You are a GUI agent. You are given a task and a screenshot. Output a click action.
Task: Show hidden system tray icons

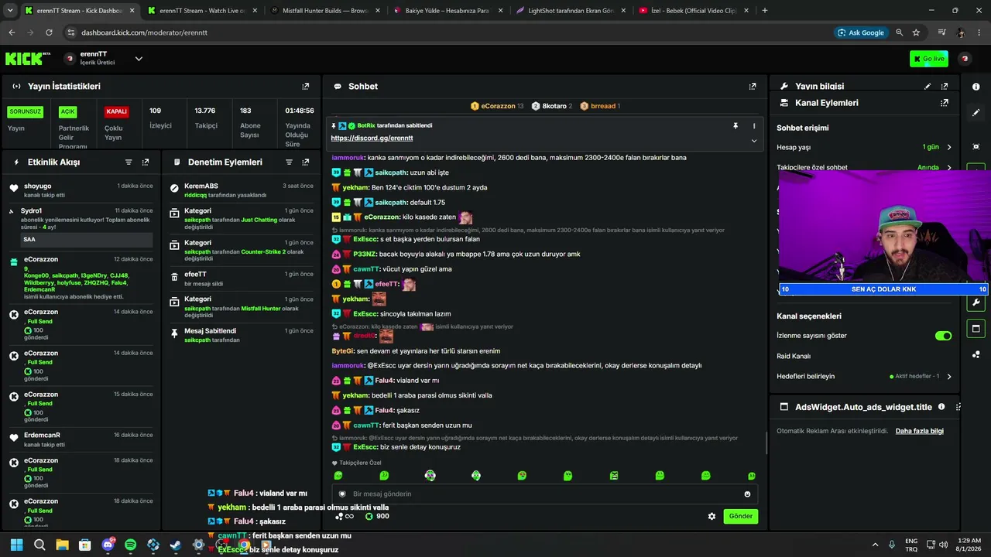pyautogui.click(x=875, y=545)
